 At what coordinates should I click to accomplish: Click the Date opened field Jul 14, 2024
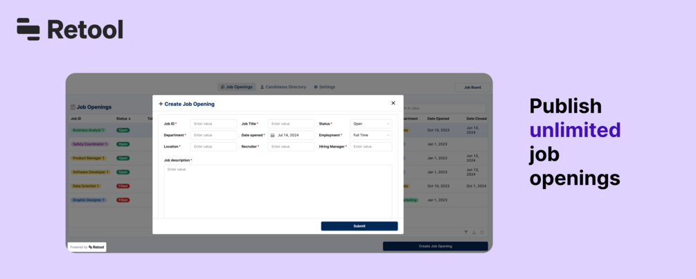[291, 135]
